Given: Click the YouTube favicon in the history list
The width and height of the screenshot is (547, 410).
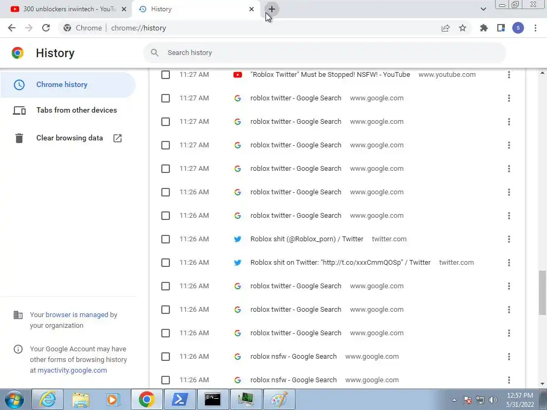Looking at the screenshot, I should [x=238, y=75].
